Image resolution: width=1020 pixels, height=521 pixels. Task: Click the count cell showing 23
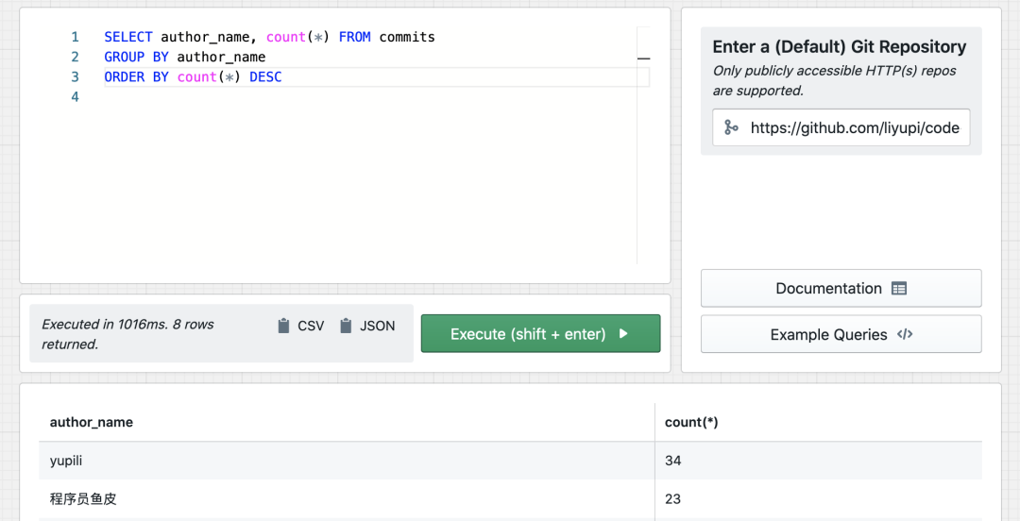[672, 498]
